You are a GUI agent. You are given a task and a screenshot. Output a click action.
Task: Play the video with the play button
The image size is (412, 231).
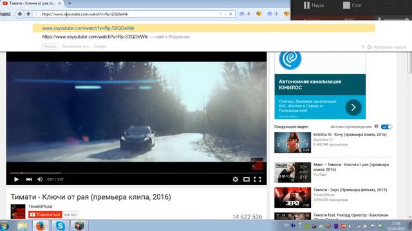[16, 180]
